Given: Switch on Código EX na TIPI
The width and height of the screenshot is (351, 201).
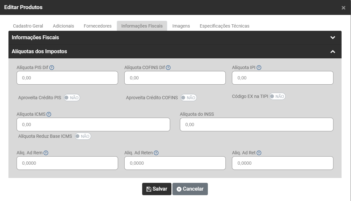Looking at the screenshot, I should tap(277, 96).
